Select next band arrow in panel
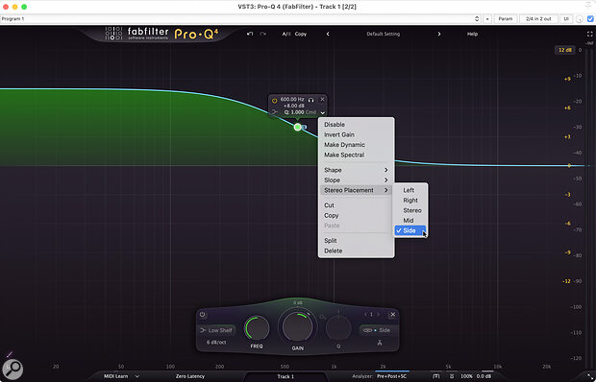Image resolution: width=596 pixels, height=382 pixels. [x=378, y=315]
